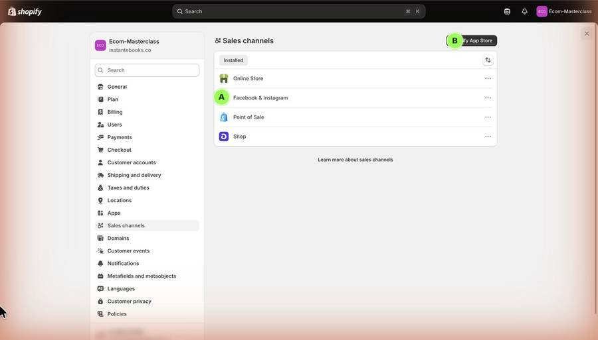Open Billing settings
Screen dimensions: 598x340
[147, 112]
